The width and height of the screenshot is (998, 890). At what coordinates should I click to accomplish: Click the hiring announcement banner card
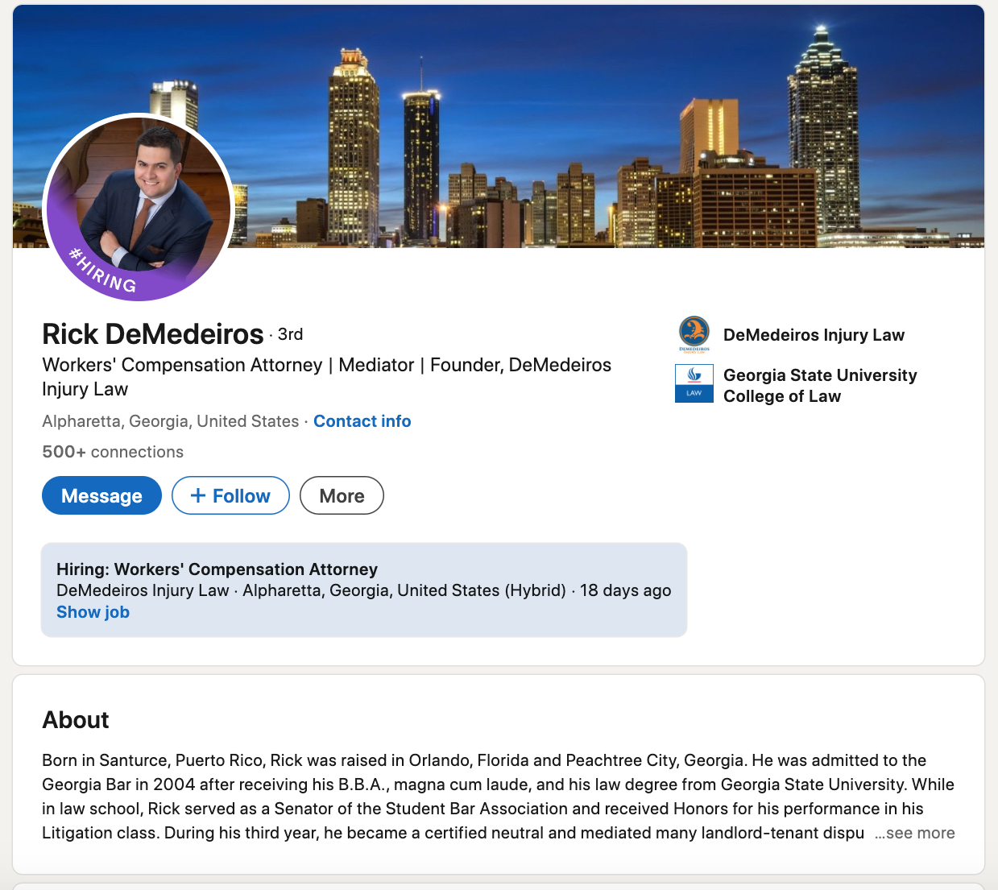pyautogui.click(x=364, y=590)
